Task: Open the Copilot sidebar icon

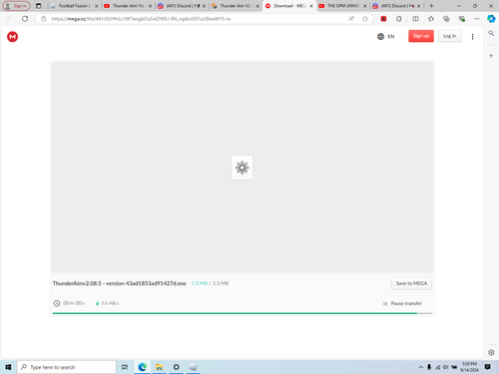Action: pyautogui.click(x=491, y=19)
